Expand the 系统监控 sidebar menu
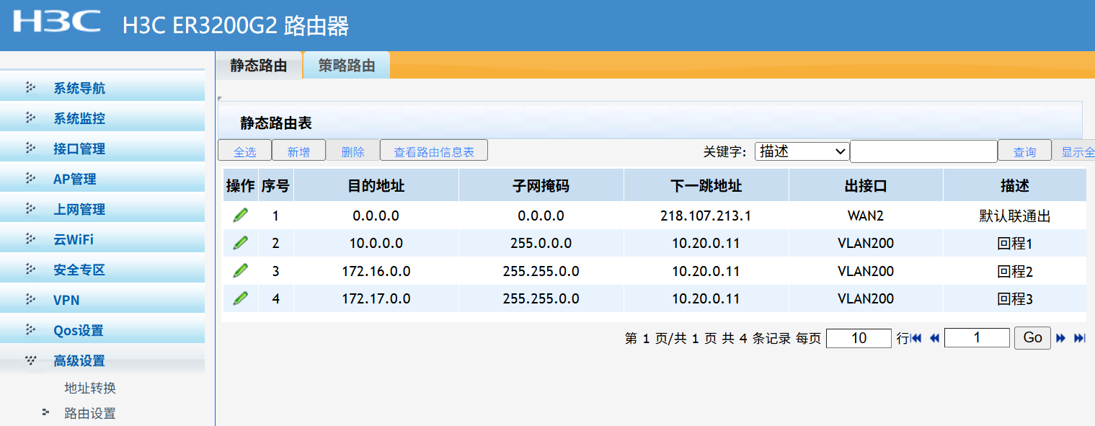Viewport: 1095px width, 426px height. 79,118
